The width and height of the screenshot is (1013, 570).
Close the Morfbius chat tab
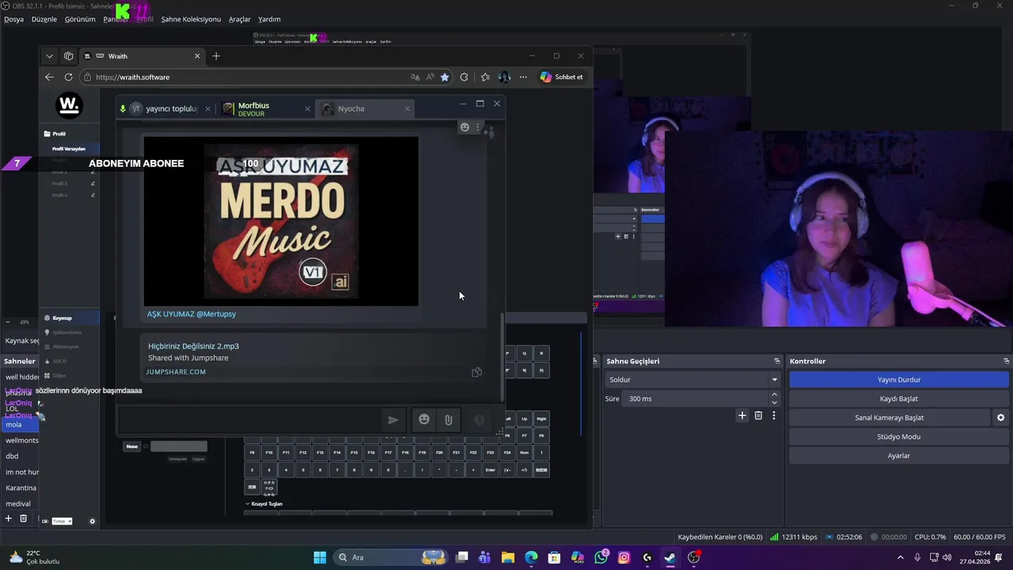point(308,109)
